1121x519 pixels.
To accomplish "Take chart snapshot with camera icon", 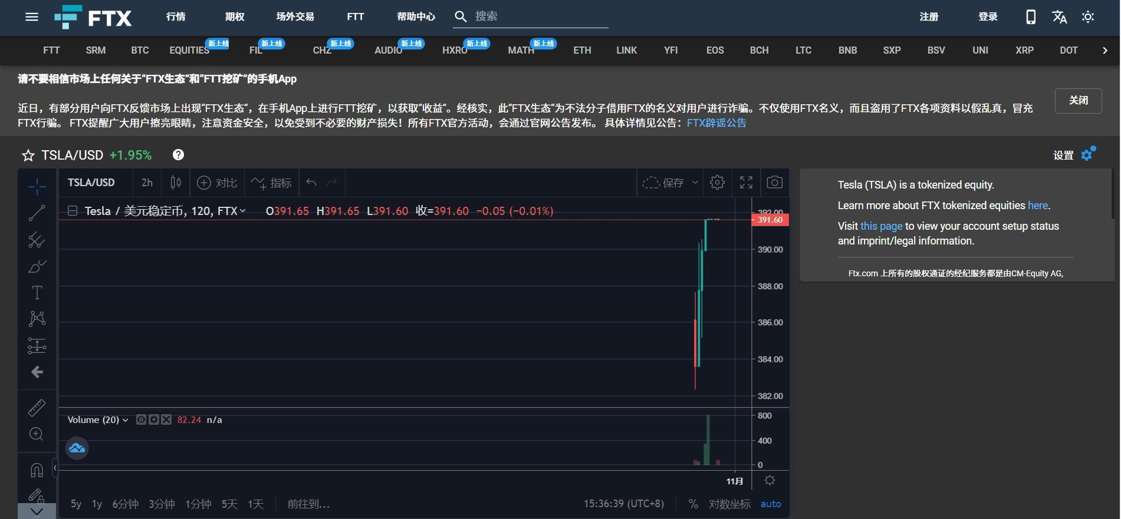I will click(x=775, y=183).
